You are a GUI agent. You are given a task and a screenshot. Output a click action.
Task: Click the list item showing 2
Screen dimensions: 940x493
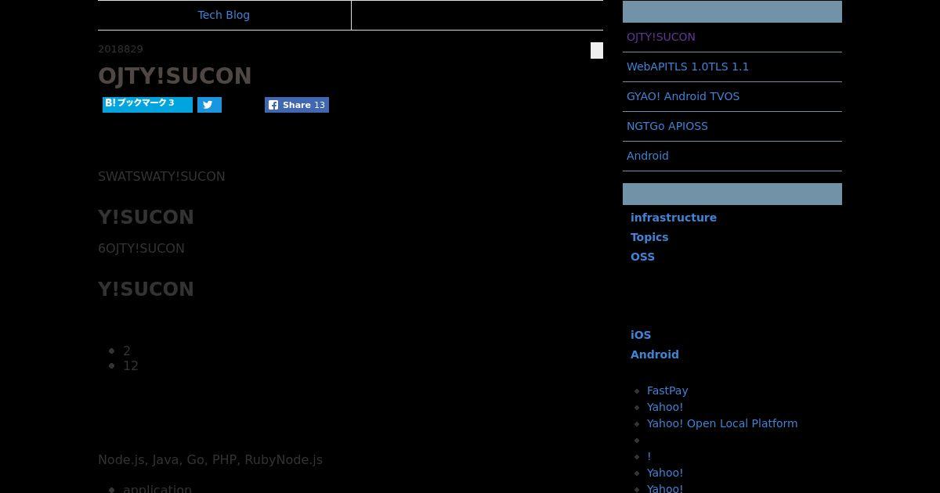point(127,351)
